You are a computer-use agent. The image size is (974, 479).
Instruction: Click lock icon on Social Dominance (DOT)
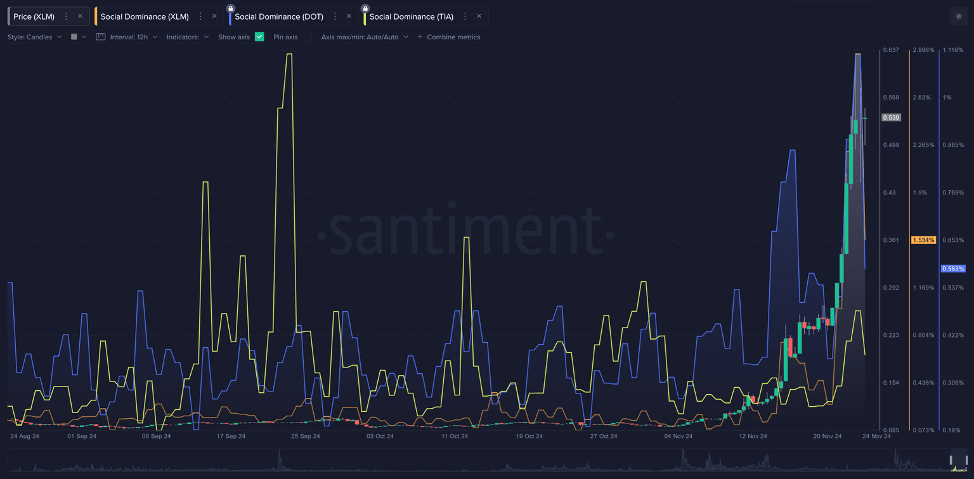point(231,8)
